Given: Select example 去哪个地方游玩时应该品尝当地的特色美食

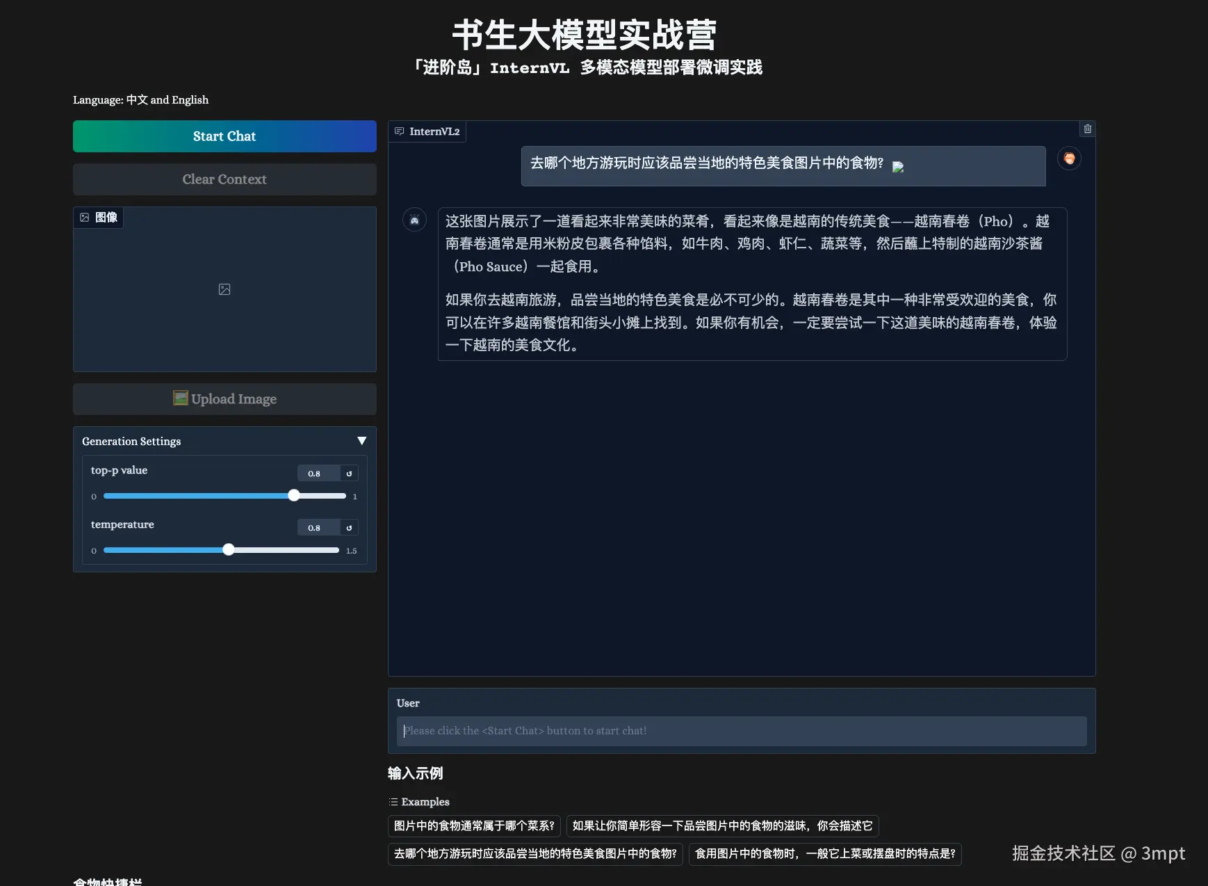Looking at the screenshot, I should 535,853.
